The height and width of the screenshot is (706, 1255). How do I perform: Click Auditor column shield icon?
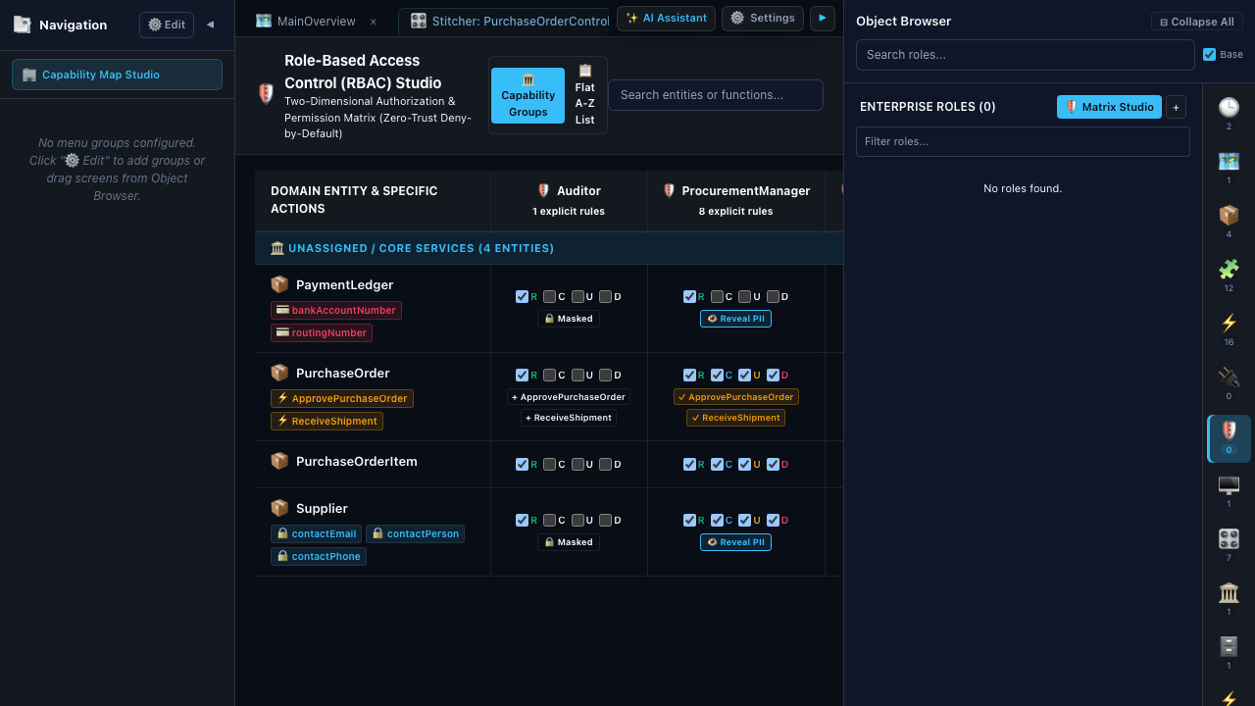click(x=543, y=191)
